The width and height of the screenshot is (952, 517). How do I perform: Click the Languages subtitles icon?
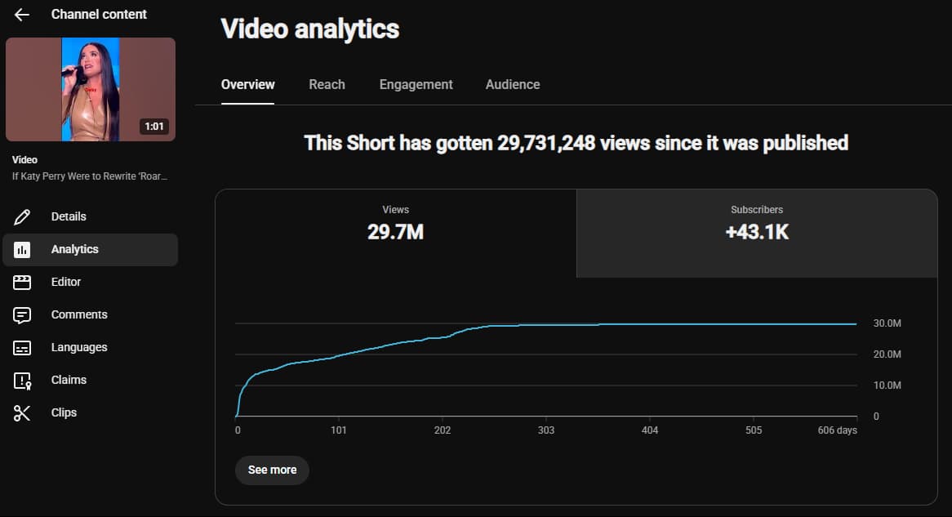[22, 348]
